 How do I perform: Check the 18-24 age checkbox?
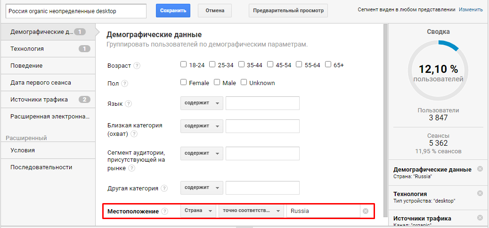tap(183, 65)
